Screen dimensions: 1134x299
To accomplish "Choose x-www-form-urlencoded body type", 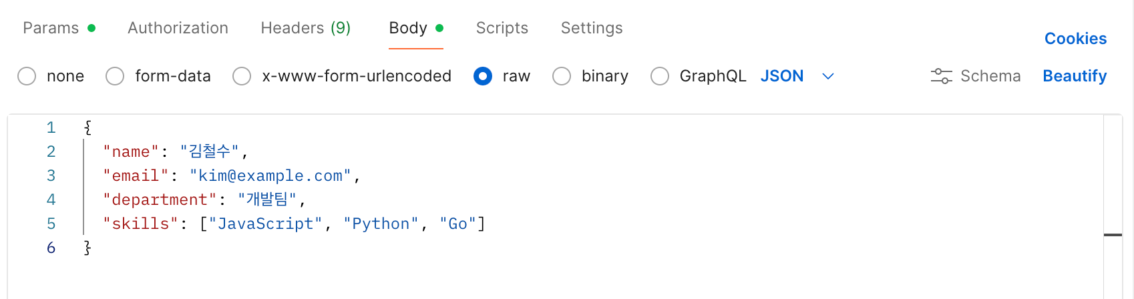I will click(x=242, y=76).
